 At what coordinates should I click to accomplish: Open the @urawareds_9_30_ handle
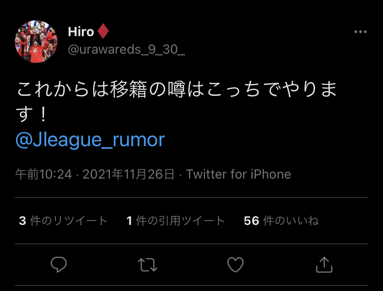126,50
